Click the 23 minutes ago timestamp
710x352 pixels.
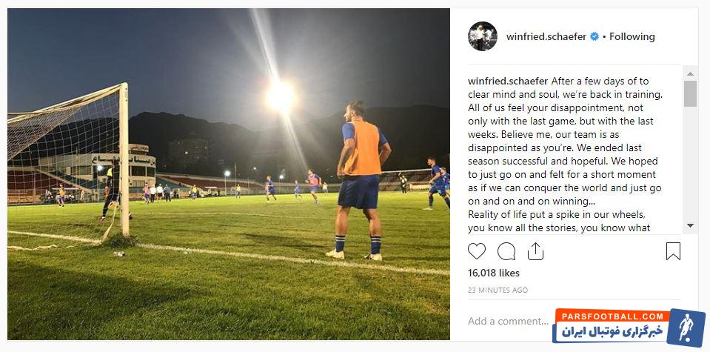click(498, 290)
